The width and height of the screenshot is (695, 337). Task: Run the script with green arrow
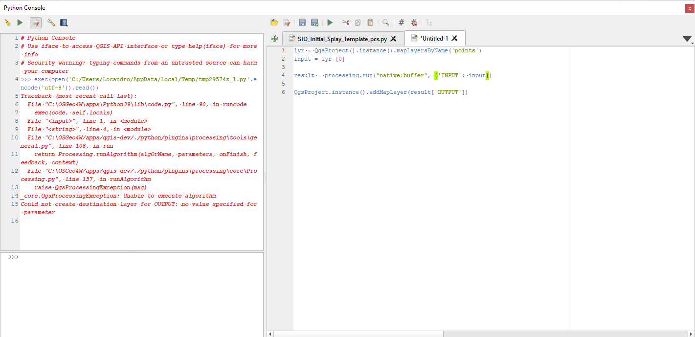(330, 22)
